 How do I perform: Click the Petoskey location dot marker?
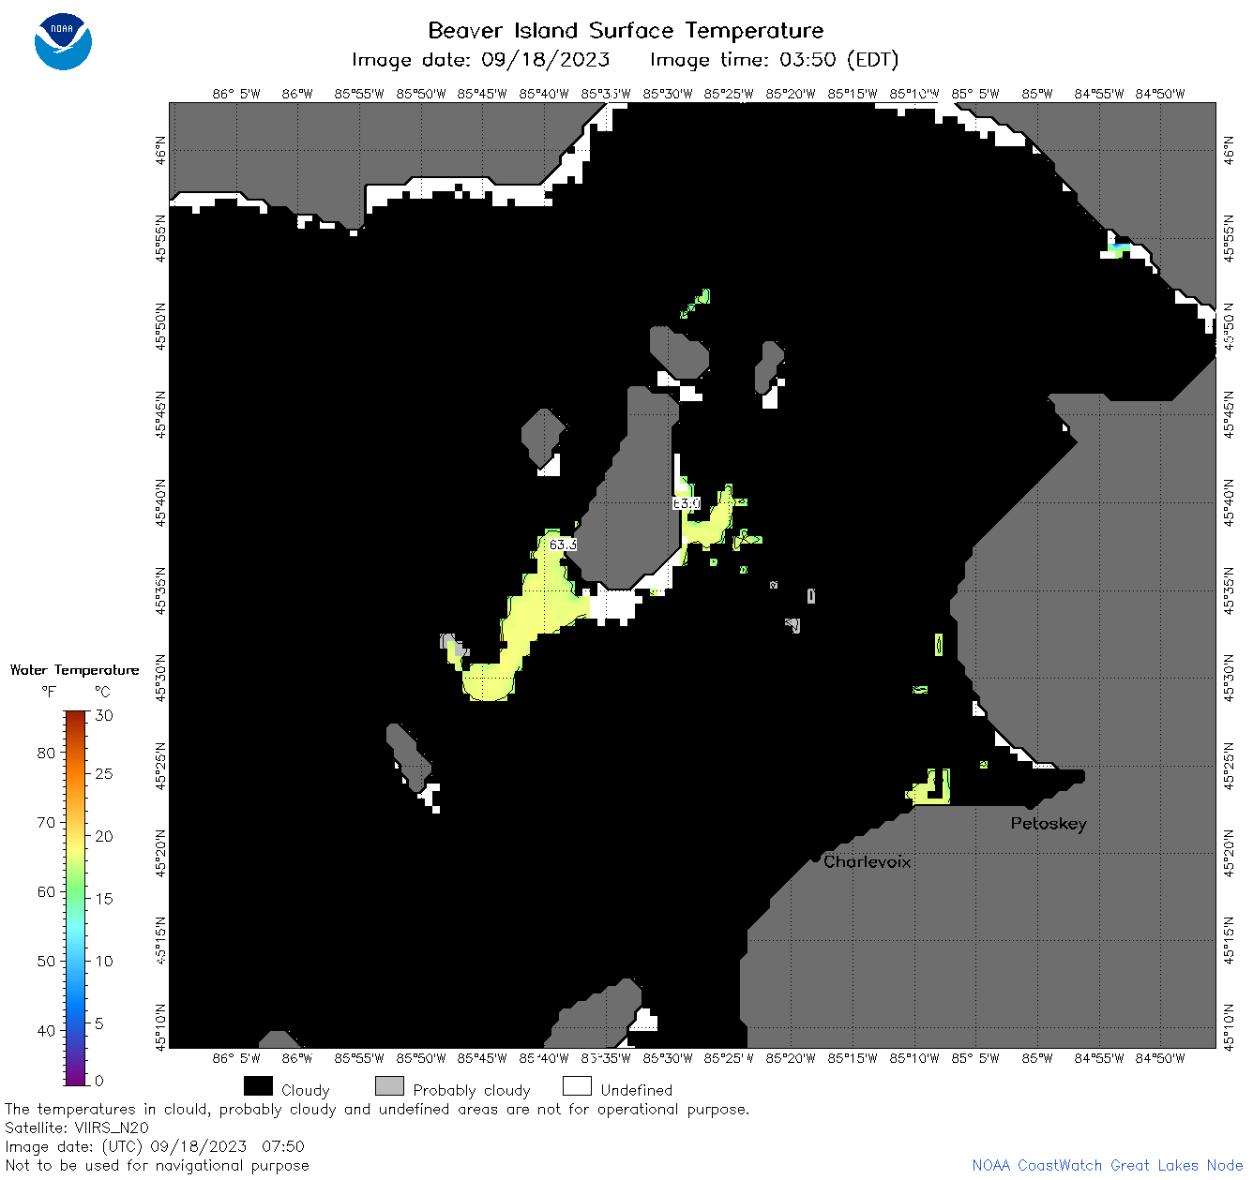coord(1030,803)
